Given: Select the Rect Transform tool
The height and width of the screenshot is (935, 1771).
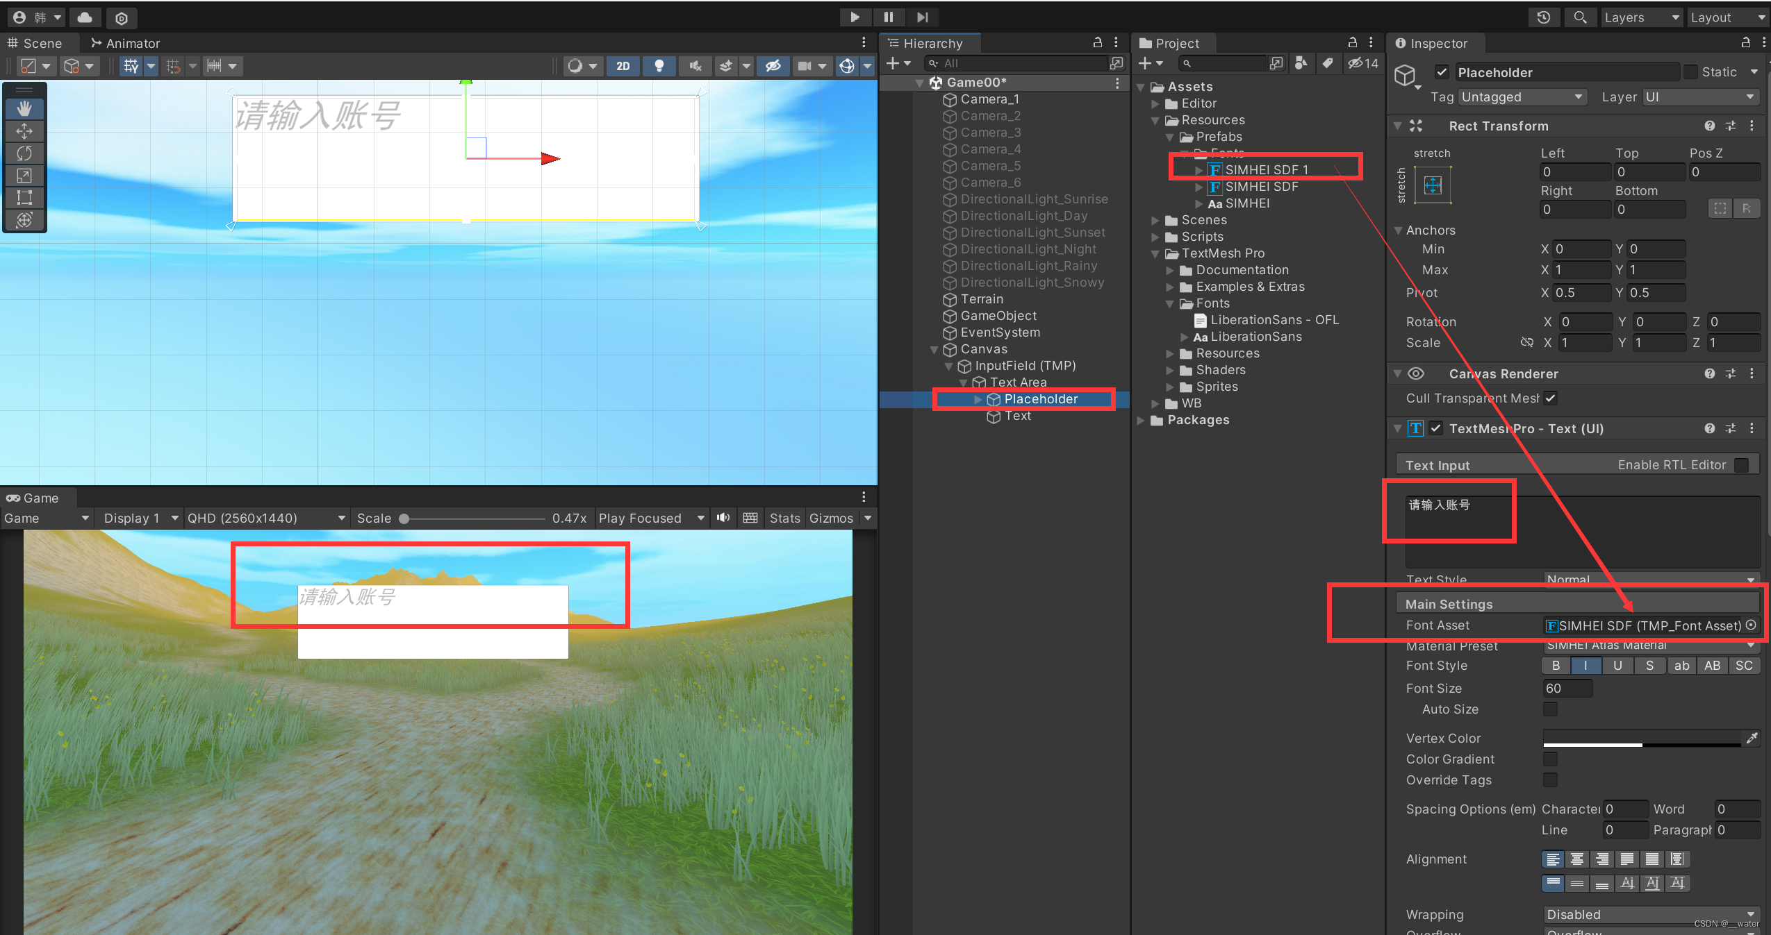Looking at the screenshot, I should pos(24,197).
